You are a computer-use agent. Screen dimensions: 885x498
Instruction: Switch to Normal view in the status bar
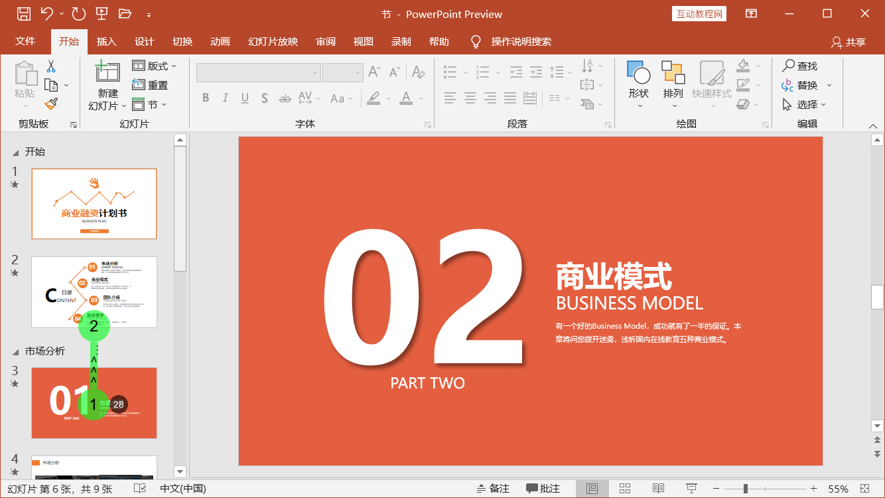point(592,489)
